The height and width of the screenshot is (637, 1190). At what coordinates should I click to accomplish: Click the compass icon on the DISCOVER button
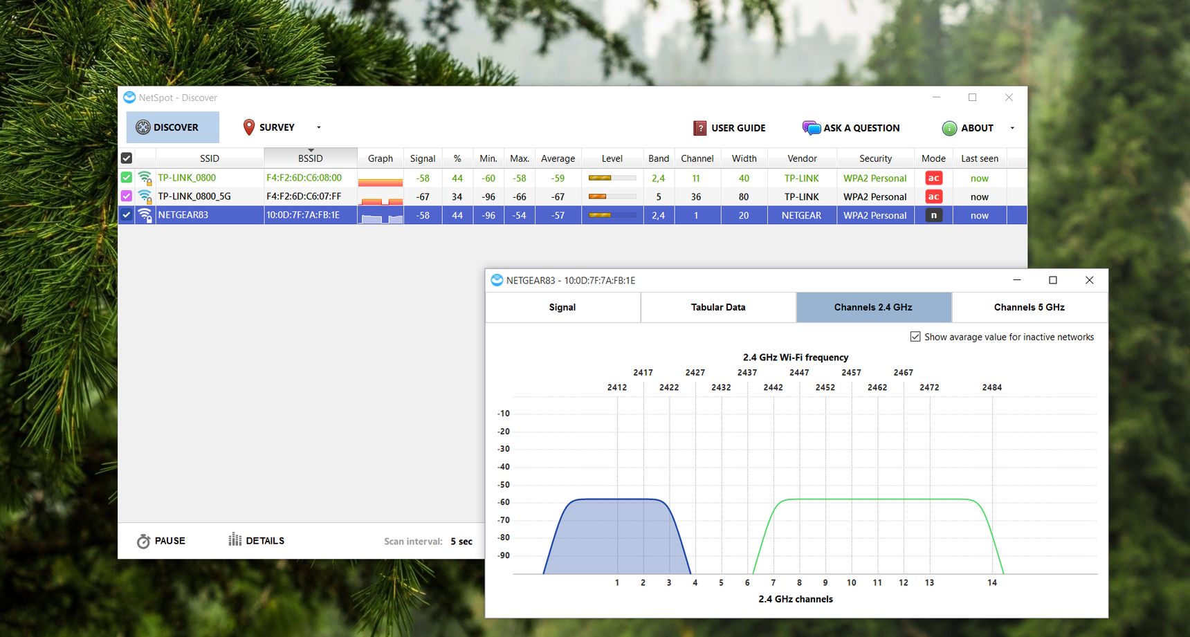click(x=143, y=127)
